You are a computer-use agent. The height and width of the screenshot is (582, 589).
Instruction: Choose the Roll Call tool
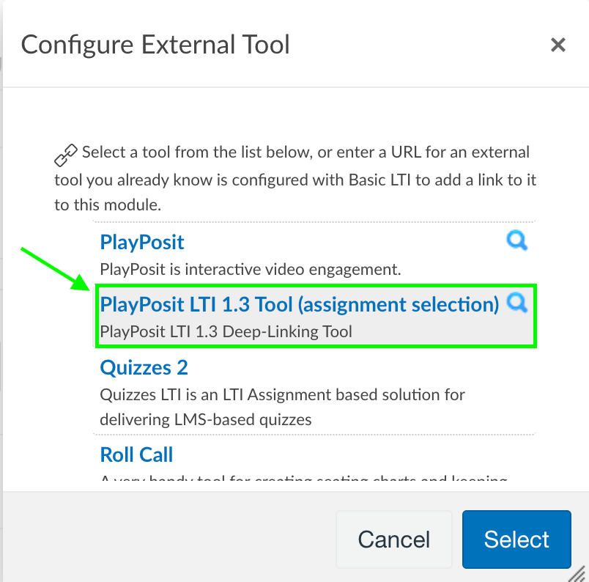pos(136,454)
